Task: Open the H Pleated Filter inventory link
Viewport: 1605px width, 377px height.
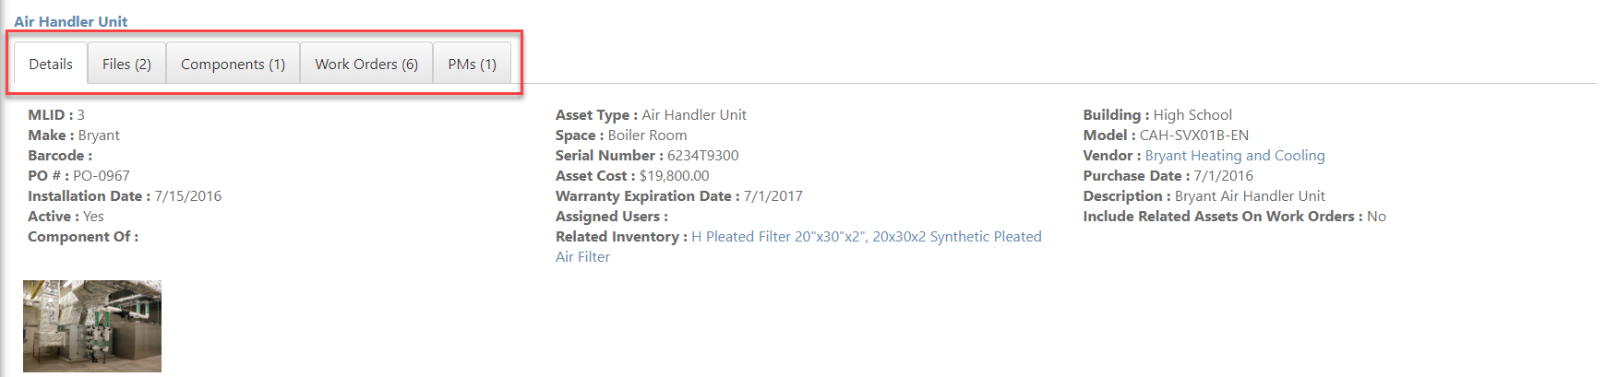Action: [779, 237]
